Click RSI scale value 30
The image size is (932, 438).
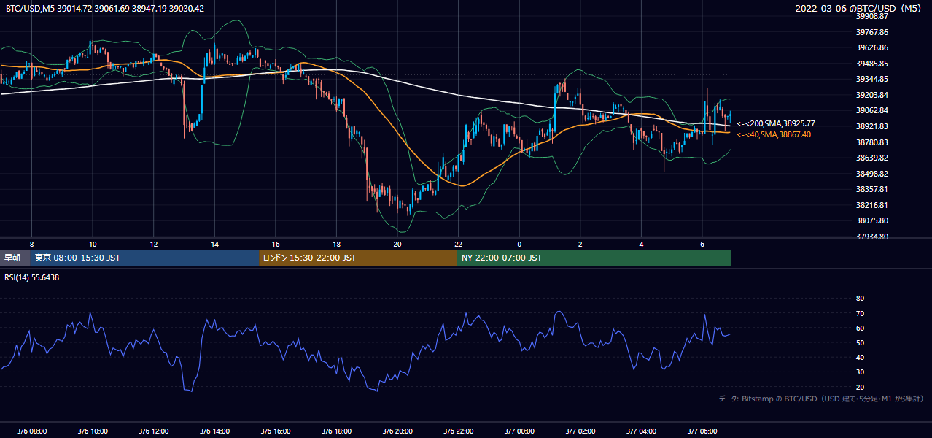(860, 372)
